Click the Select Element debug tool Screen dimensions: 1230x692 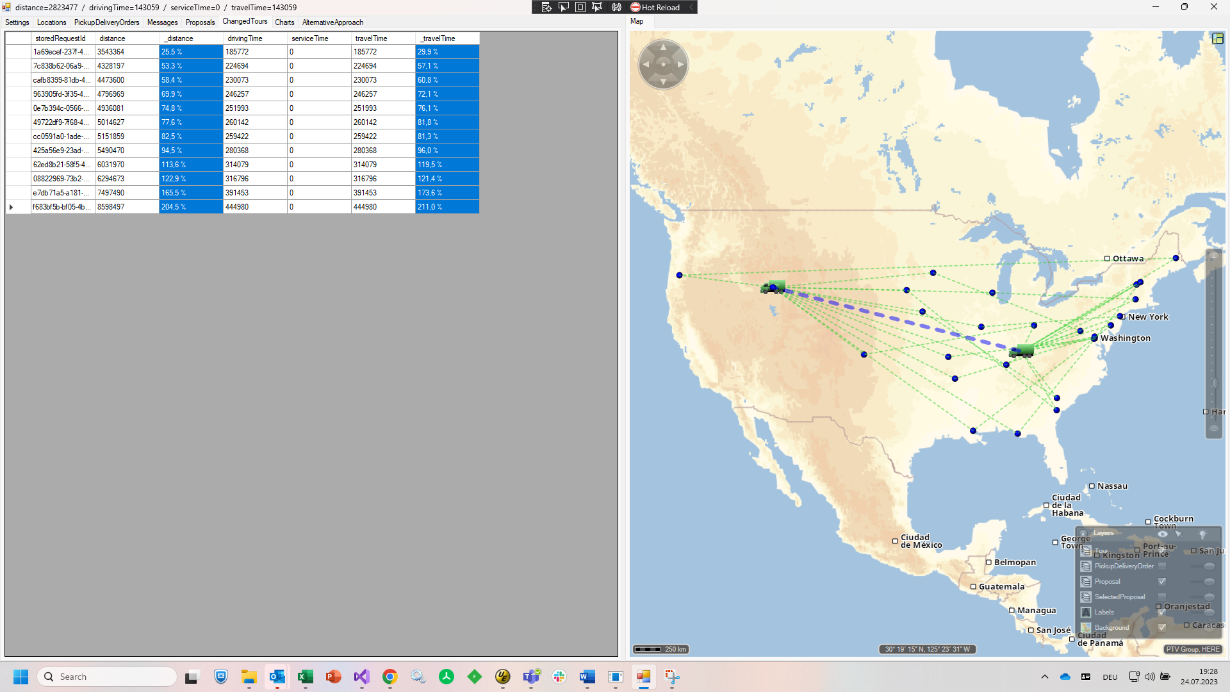pyautogui.click(x=564, y=7)
